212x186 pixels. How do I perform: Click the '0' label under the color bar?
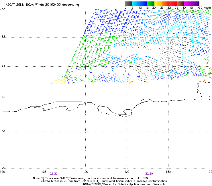point(125,8)
